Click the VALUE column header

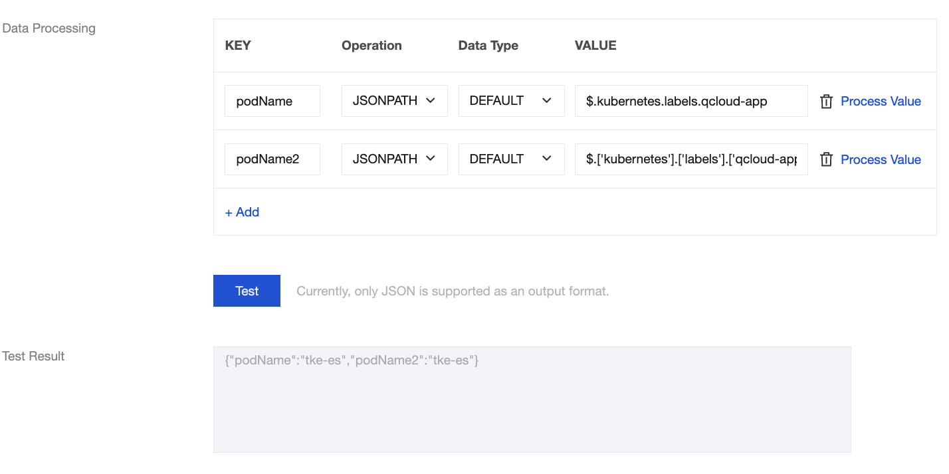(x=595, y=46)
